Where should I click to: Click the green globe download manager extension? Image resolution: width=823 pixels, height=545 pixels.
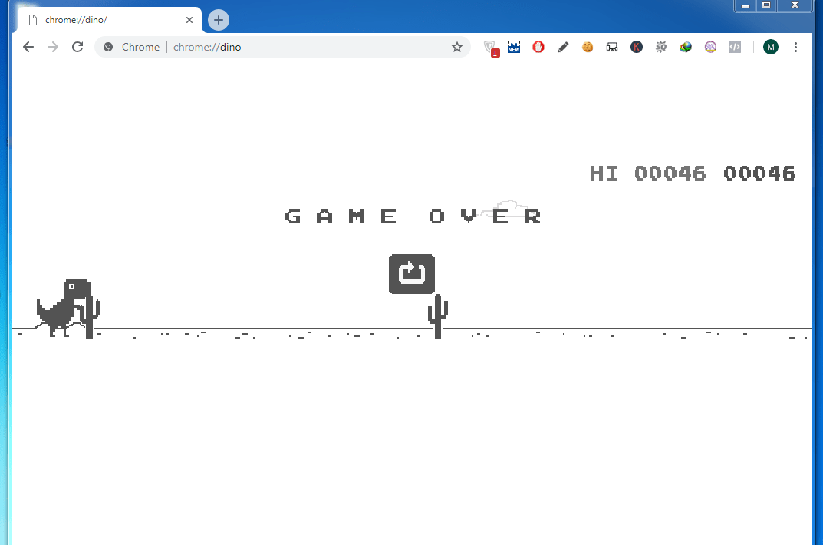click(x=686, y=47)
